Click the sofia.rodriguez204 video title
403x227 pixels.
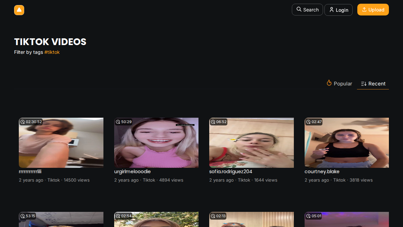coord(231,172)
